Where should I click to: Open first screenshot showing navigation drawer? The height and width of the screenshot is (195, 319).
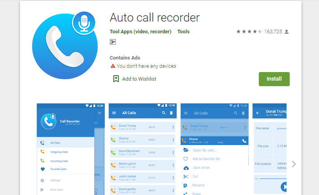[x=71, y=149]
